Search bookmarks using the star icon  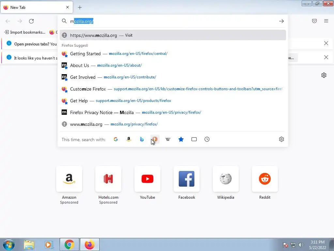pyautogui.click(x=181, y=139)
